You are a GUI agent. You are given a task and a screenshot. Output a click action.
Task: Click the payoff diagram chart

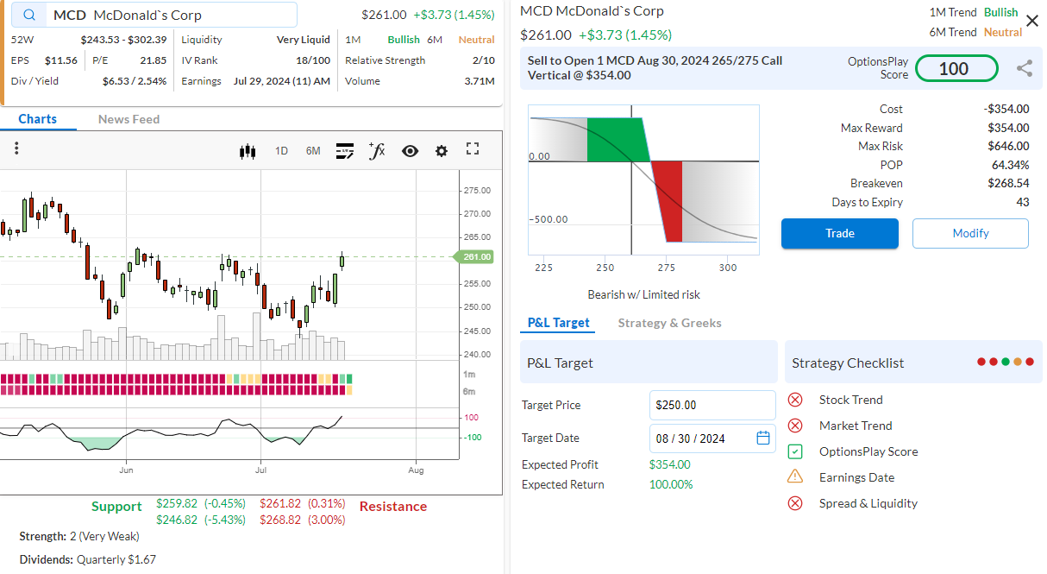tap(643, 180)
